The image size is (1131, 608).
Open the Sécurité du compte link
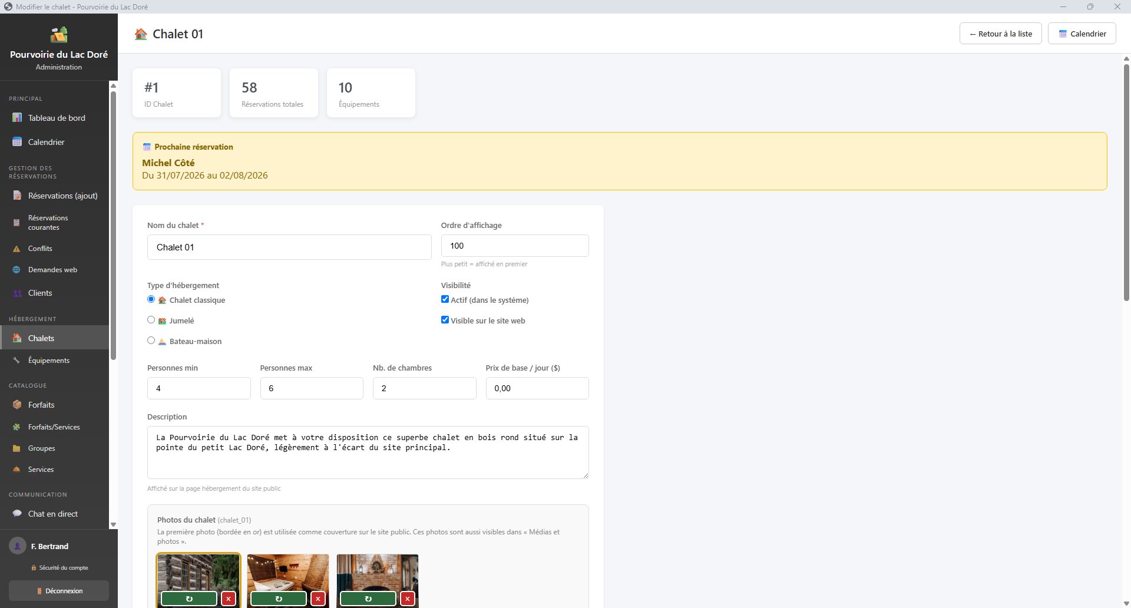coord(59,568)
